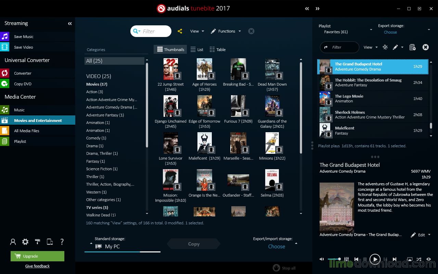The image size is (438, 274).
Task: Open the Copy DVD tool
Action: [23, 84]
